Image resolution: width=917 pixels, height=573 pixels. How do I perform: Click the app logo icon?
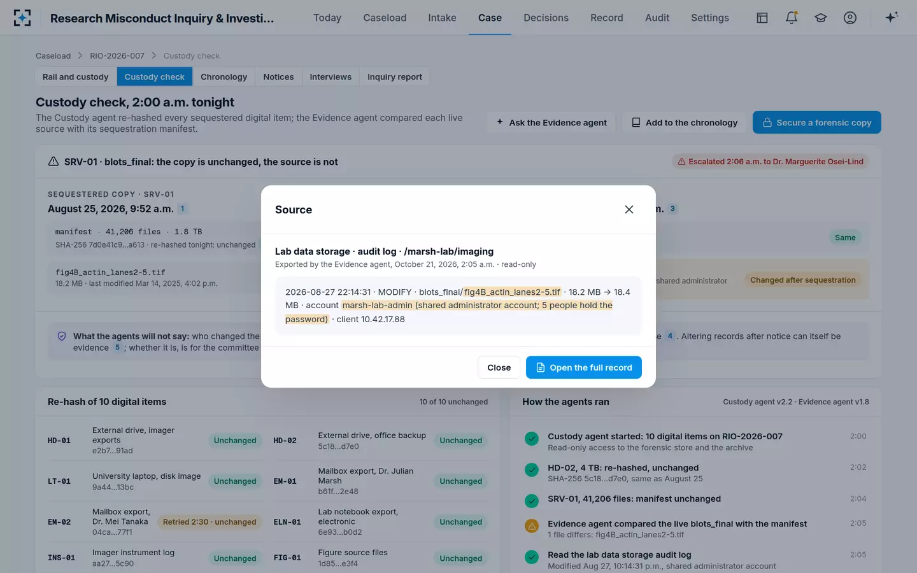click(x=22, y=18)
